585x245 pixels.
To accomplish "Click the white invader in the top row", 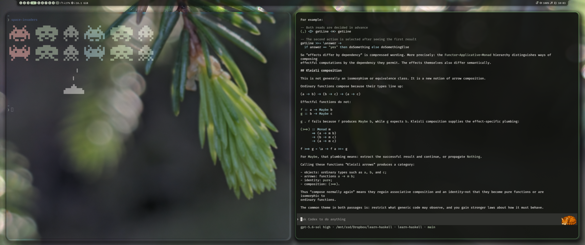I will 146,33.
